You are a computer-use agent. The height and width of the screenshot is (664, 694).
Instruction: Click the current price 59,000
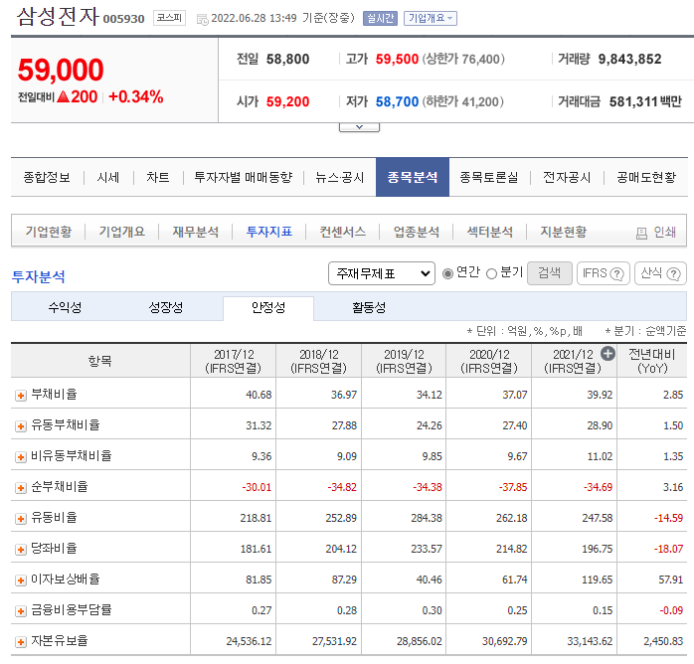point(61,70)
